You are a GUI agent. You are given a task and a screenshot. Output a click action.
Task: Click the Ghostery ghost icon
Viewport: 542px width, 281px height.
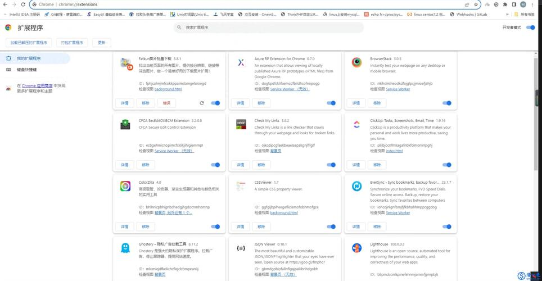125,247
